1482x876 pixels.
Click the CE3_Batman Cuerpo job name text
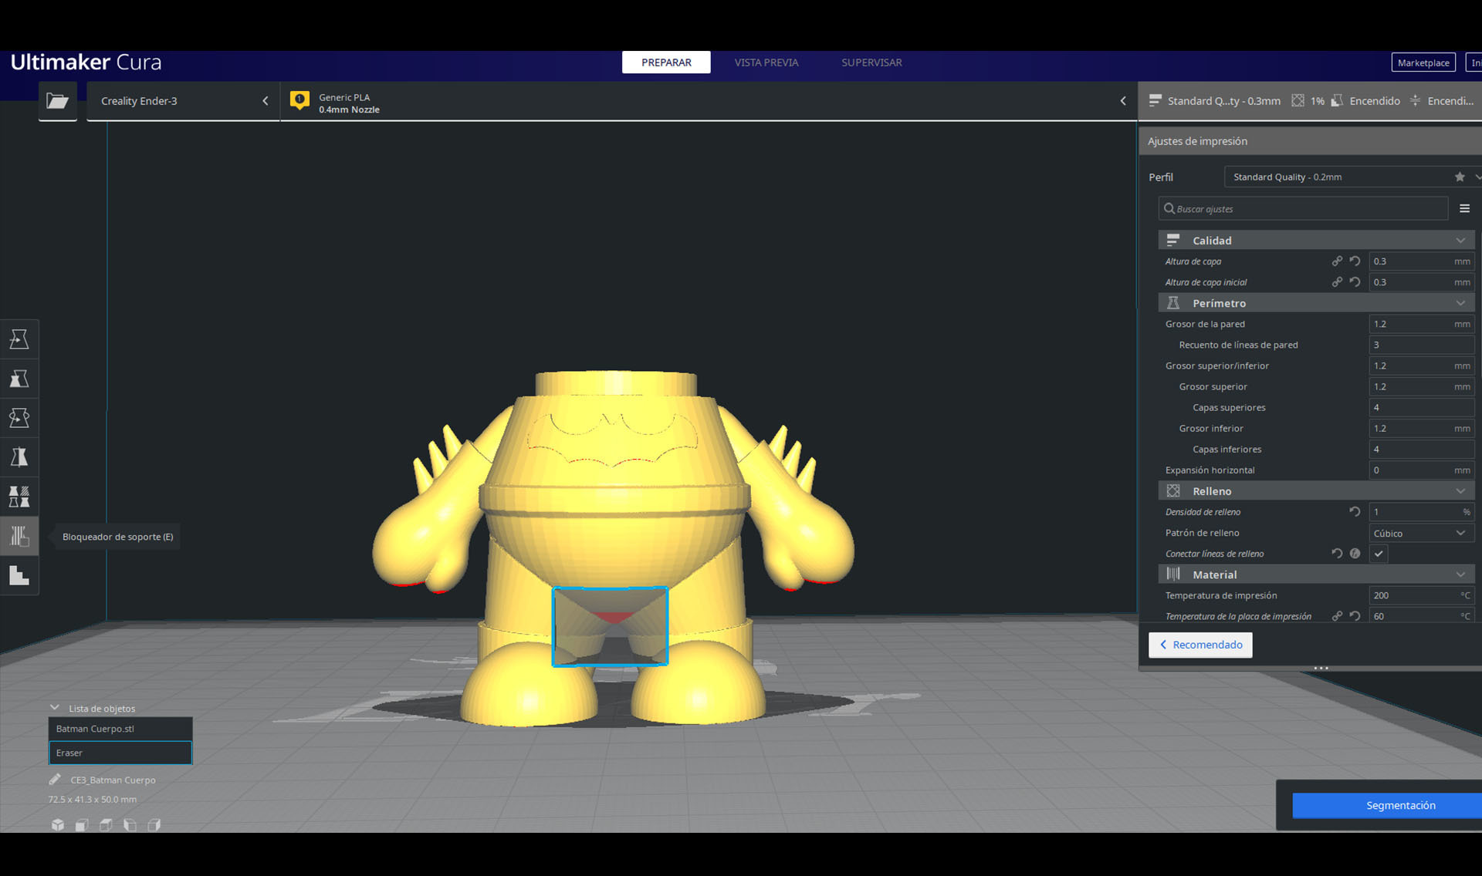[x=113, y=780]
